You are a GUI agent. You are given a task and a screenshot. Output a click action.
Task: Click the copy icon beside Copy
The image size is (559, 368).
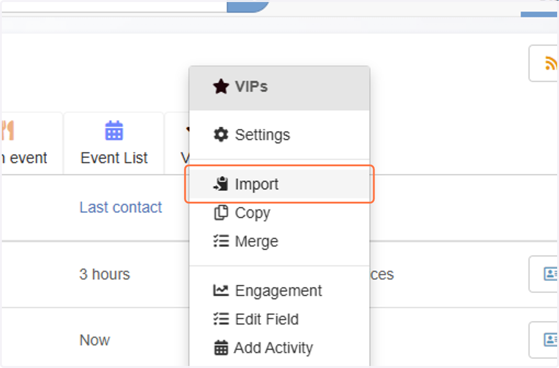(x=221, y=213)
